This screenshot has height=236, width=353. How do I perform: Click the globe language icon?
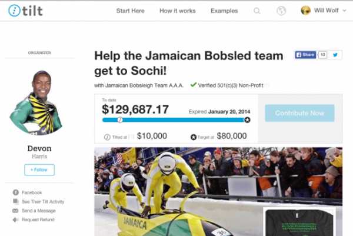[x=281, y=11]
